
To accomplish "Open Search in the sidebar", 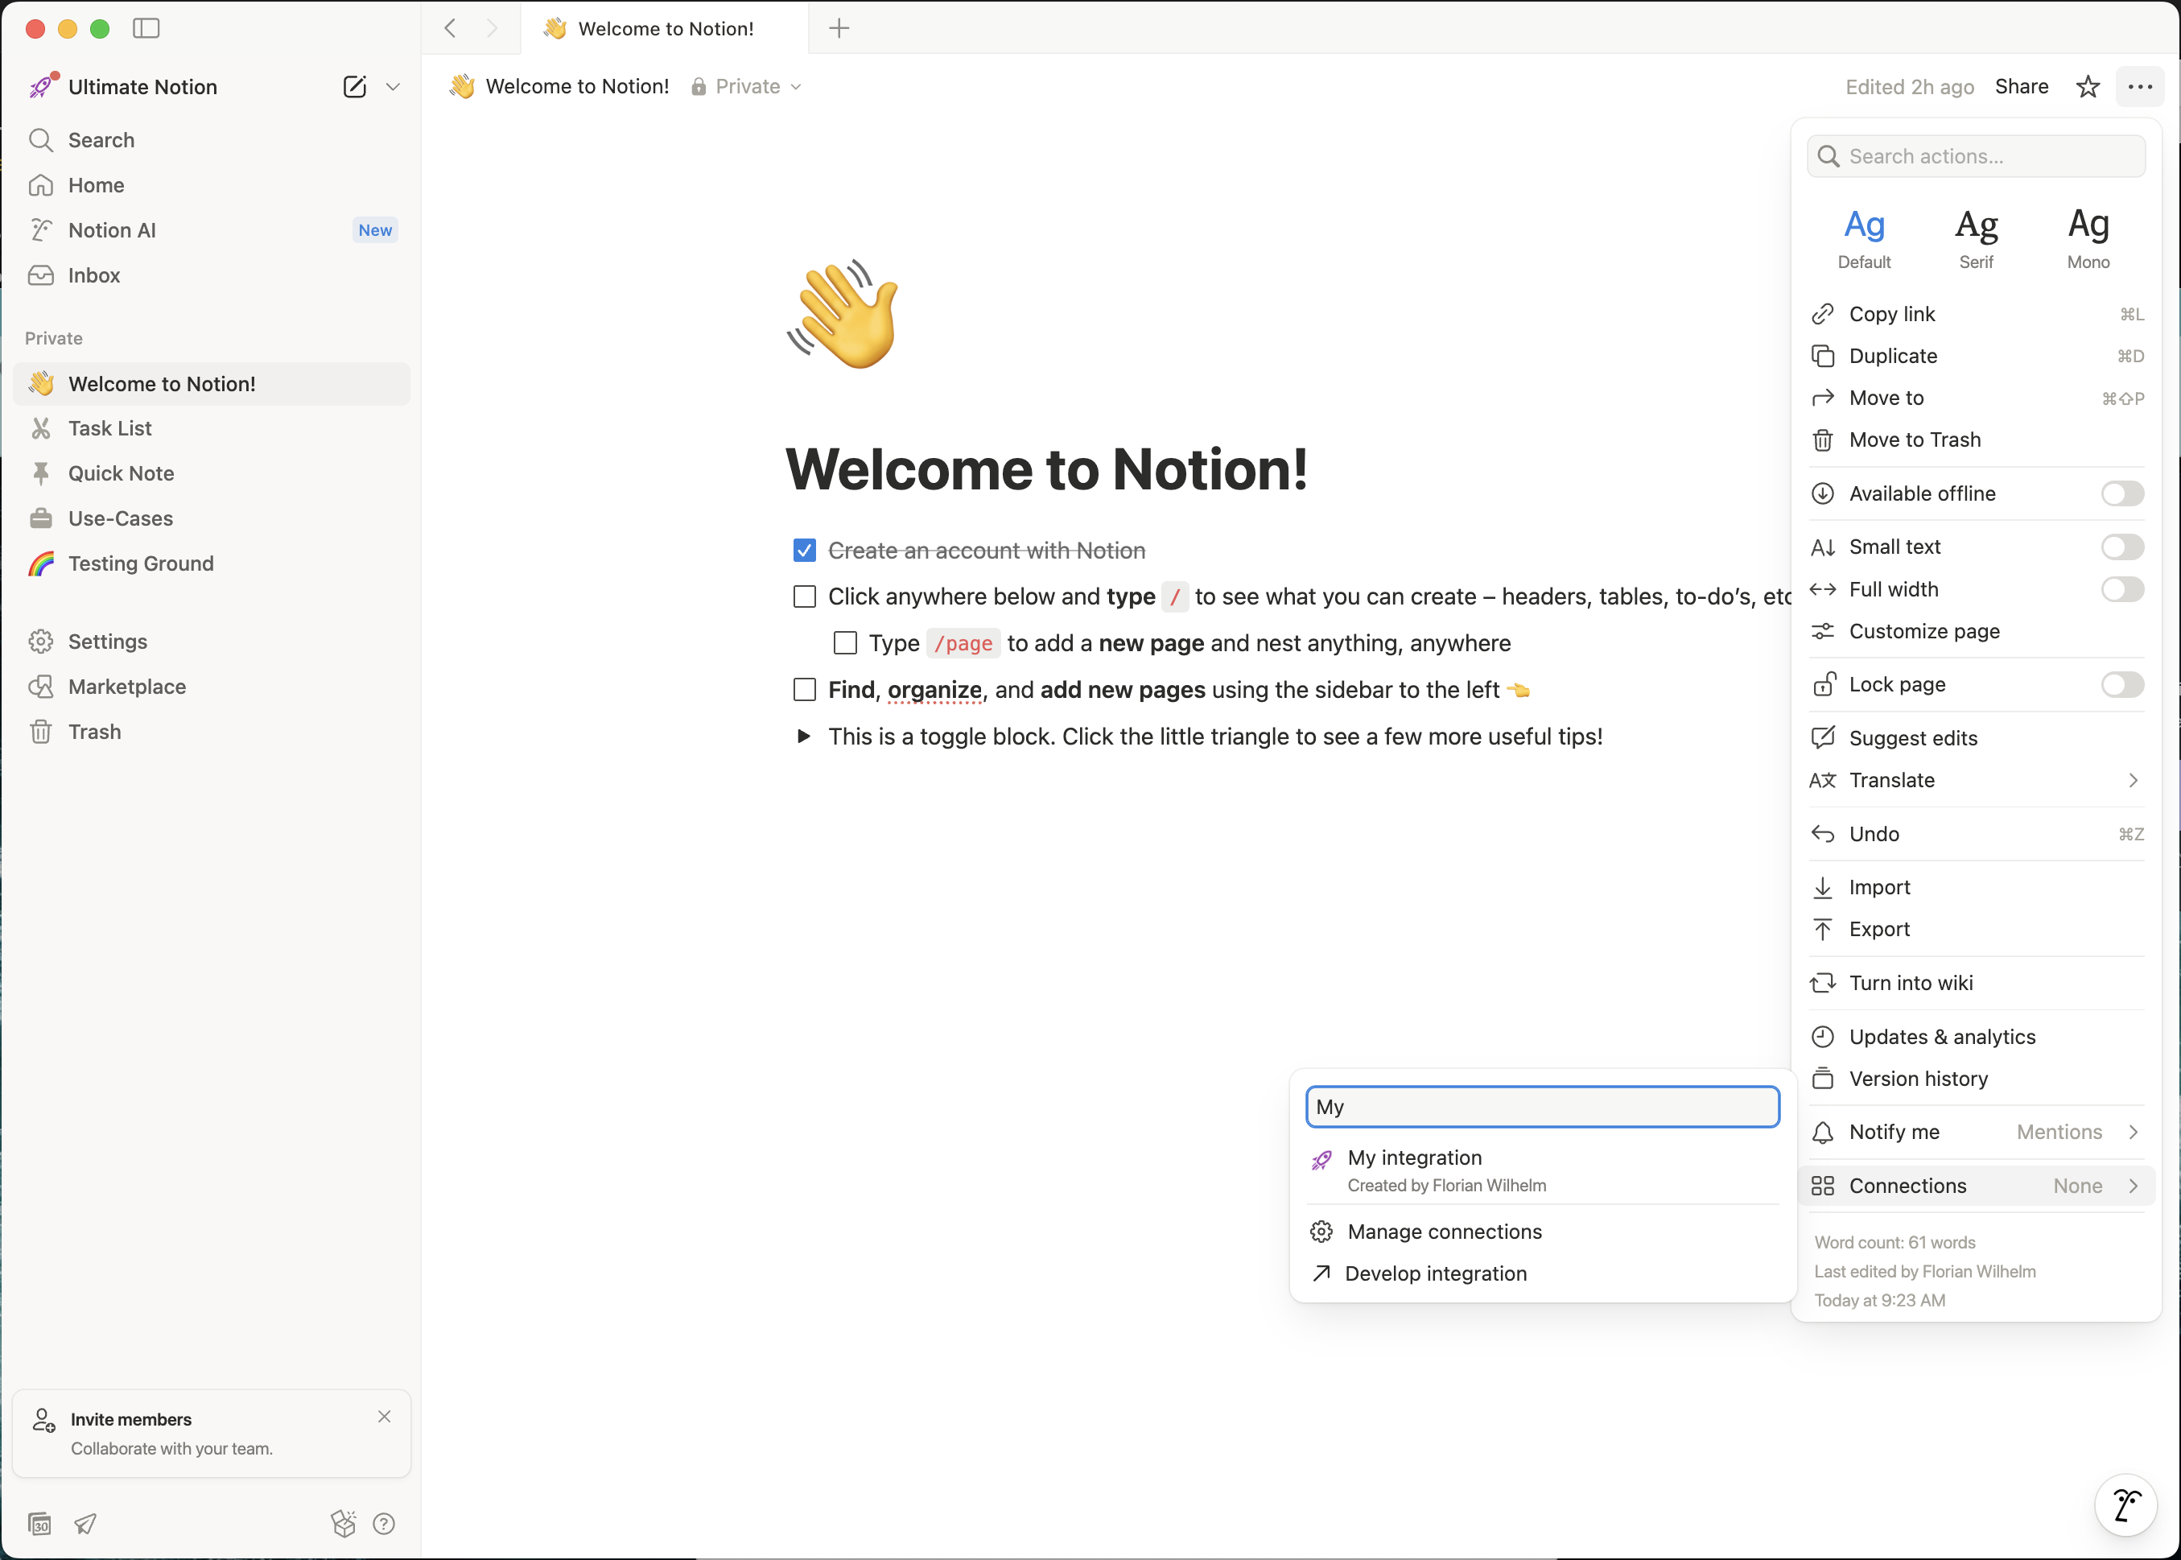I will pyautogui.click(x=212, y=140).
